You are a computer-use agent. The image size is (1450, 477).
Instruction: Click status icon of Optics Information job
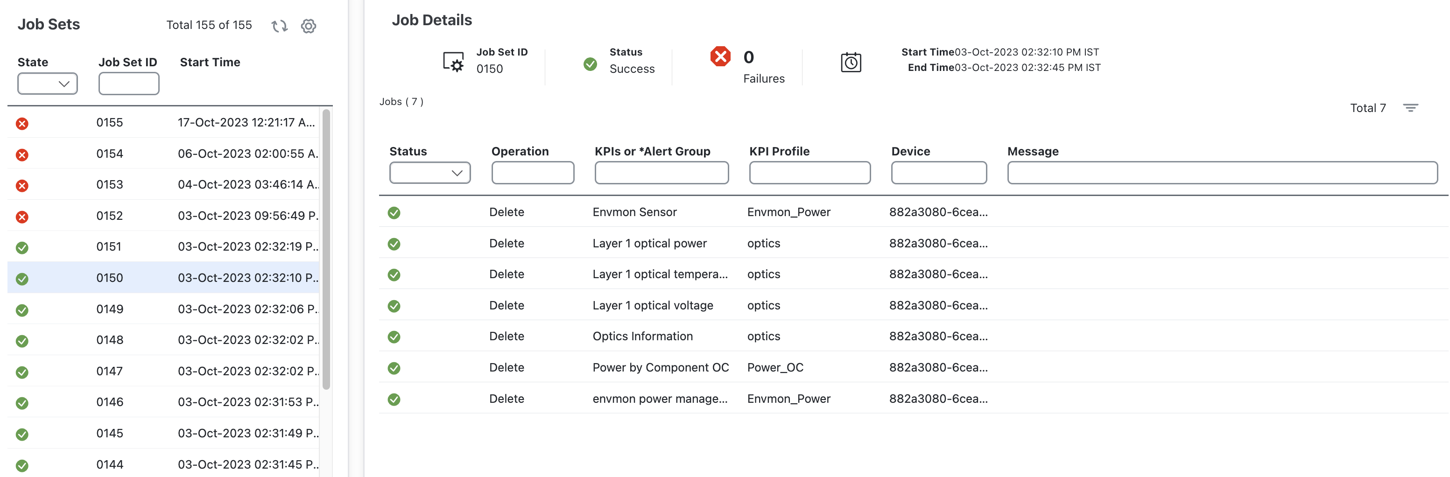(394, 337)
